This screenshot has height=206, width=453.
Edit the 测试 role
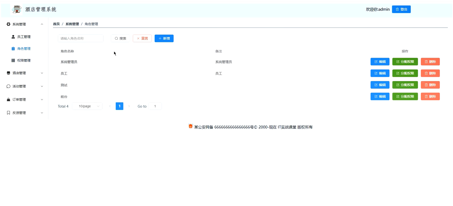point(380,85)
